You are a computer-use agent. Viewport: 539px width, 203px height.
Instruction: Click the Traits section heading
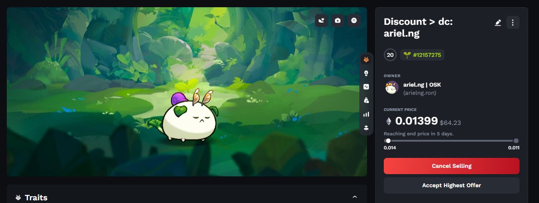(x=36, y=198)
